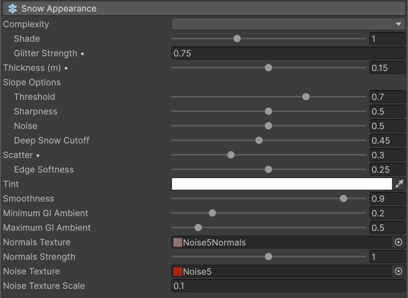
Task: Click the white Tint color swatch
Action: tap(282, 184)
